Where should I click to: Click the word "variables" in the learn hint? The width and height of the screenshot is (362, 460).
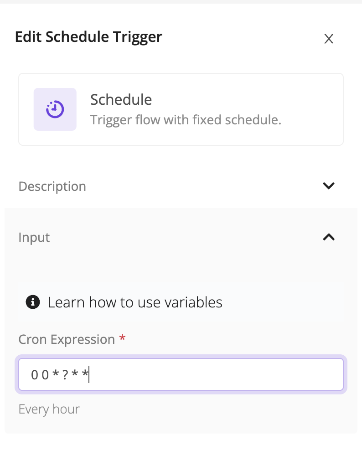point(195,302)
